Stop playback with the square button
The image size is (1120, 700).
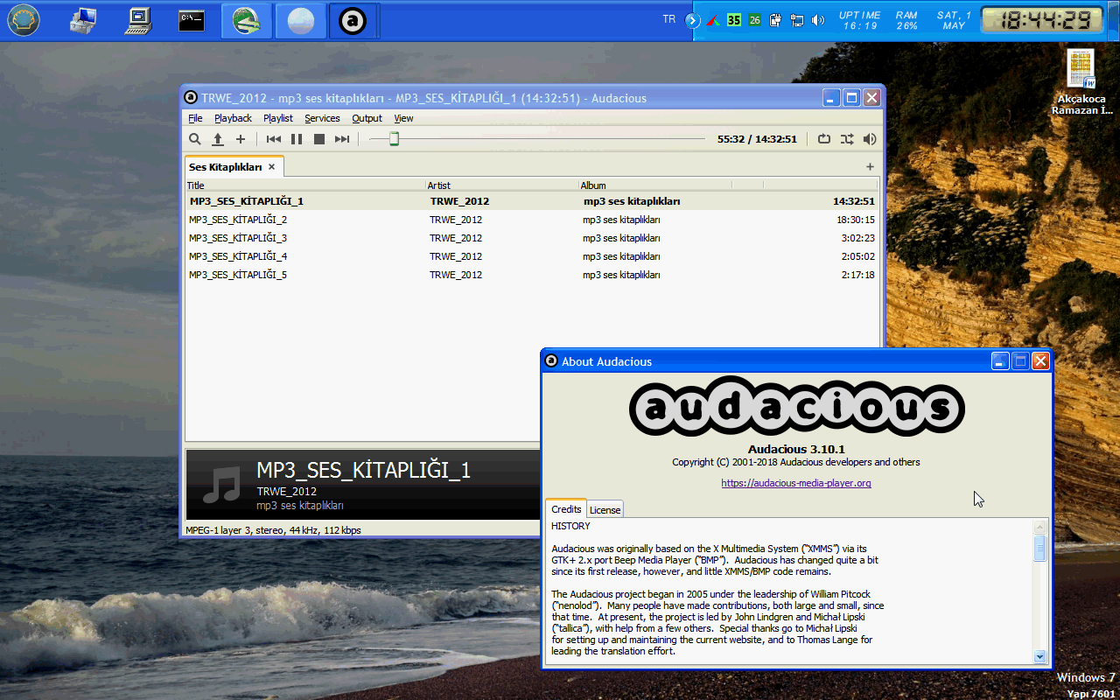click(319, 139)
